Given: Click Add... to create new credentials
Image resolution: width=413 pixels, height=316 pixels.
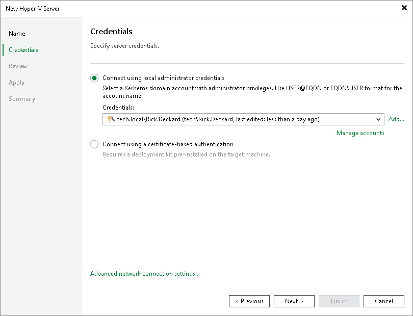Looking at the screenshot, I should pos(396,119).
